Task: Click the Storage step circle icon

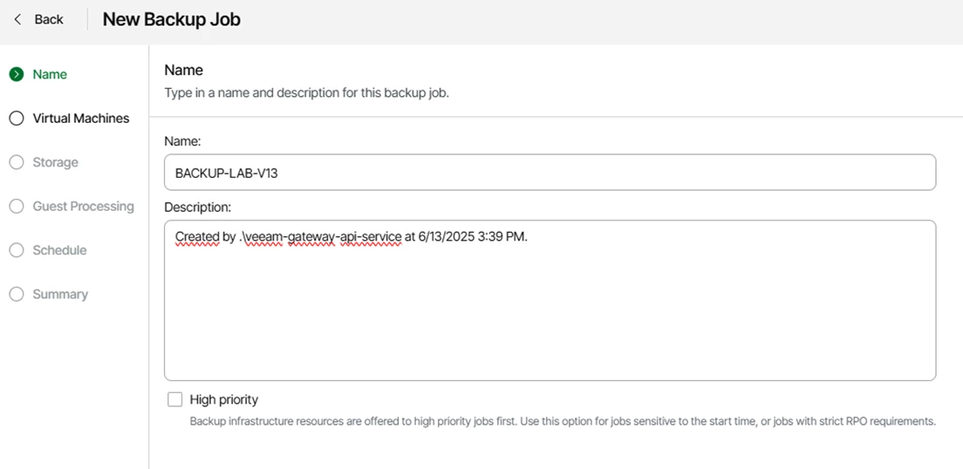Action: (x=17, y=162)
